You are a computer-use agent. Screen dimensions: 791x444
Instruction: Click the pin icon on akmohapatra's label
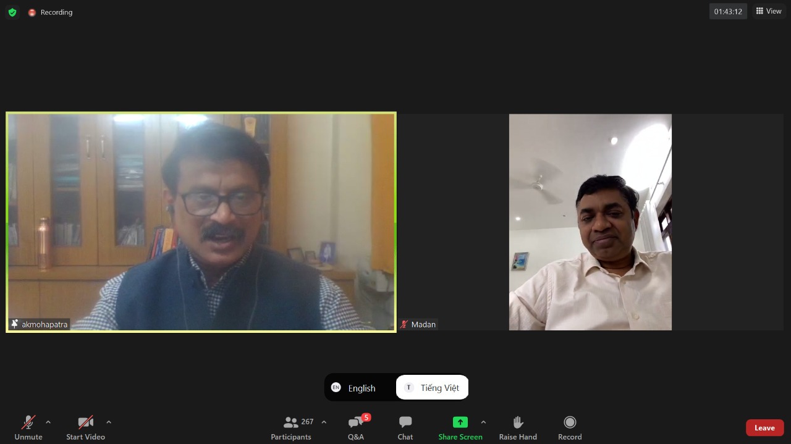pos(15,324)
